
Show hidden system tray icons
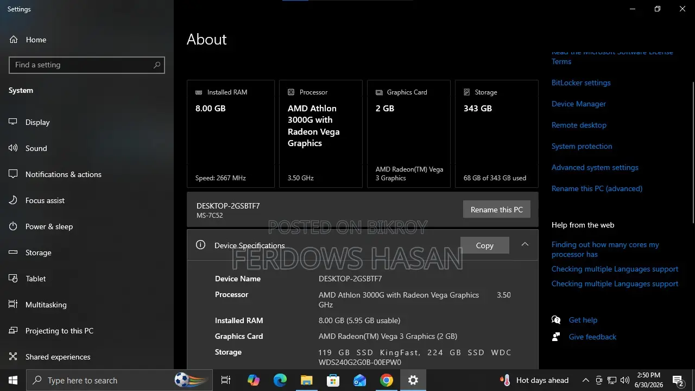(x=585, y=380)
